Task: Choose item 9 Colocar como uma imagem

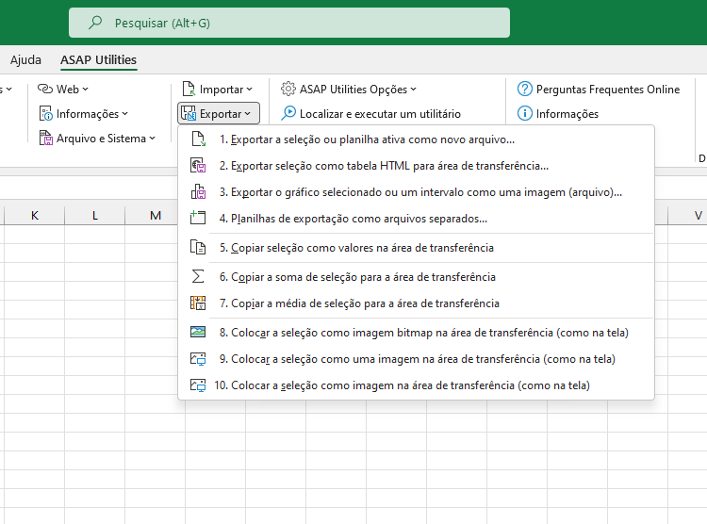Action: click(x=416, y=359)
